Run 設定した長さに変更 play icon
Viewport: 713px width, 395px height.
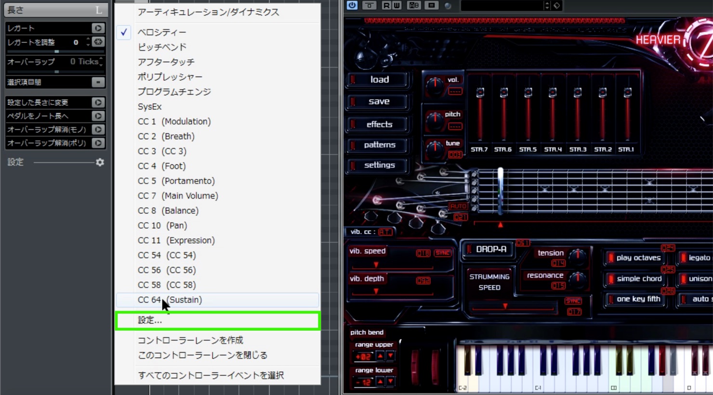(x=98, y=102)
